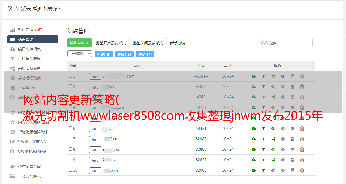Click the trash icon in row 10
Image resolution: width=346 pixels, height=184 pixels.
coord(302,170)
